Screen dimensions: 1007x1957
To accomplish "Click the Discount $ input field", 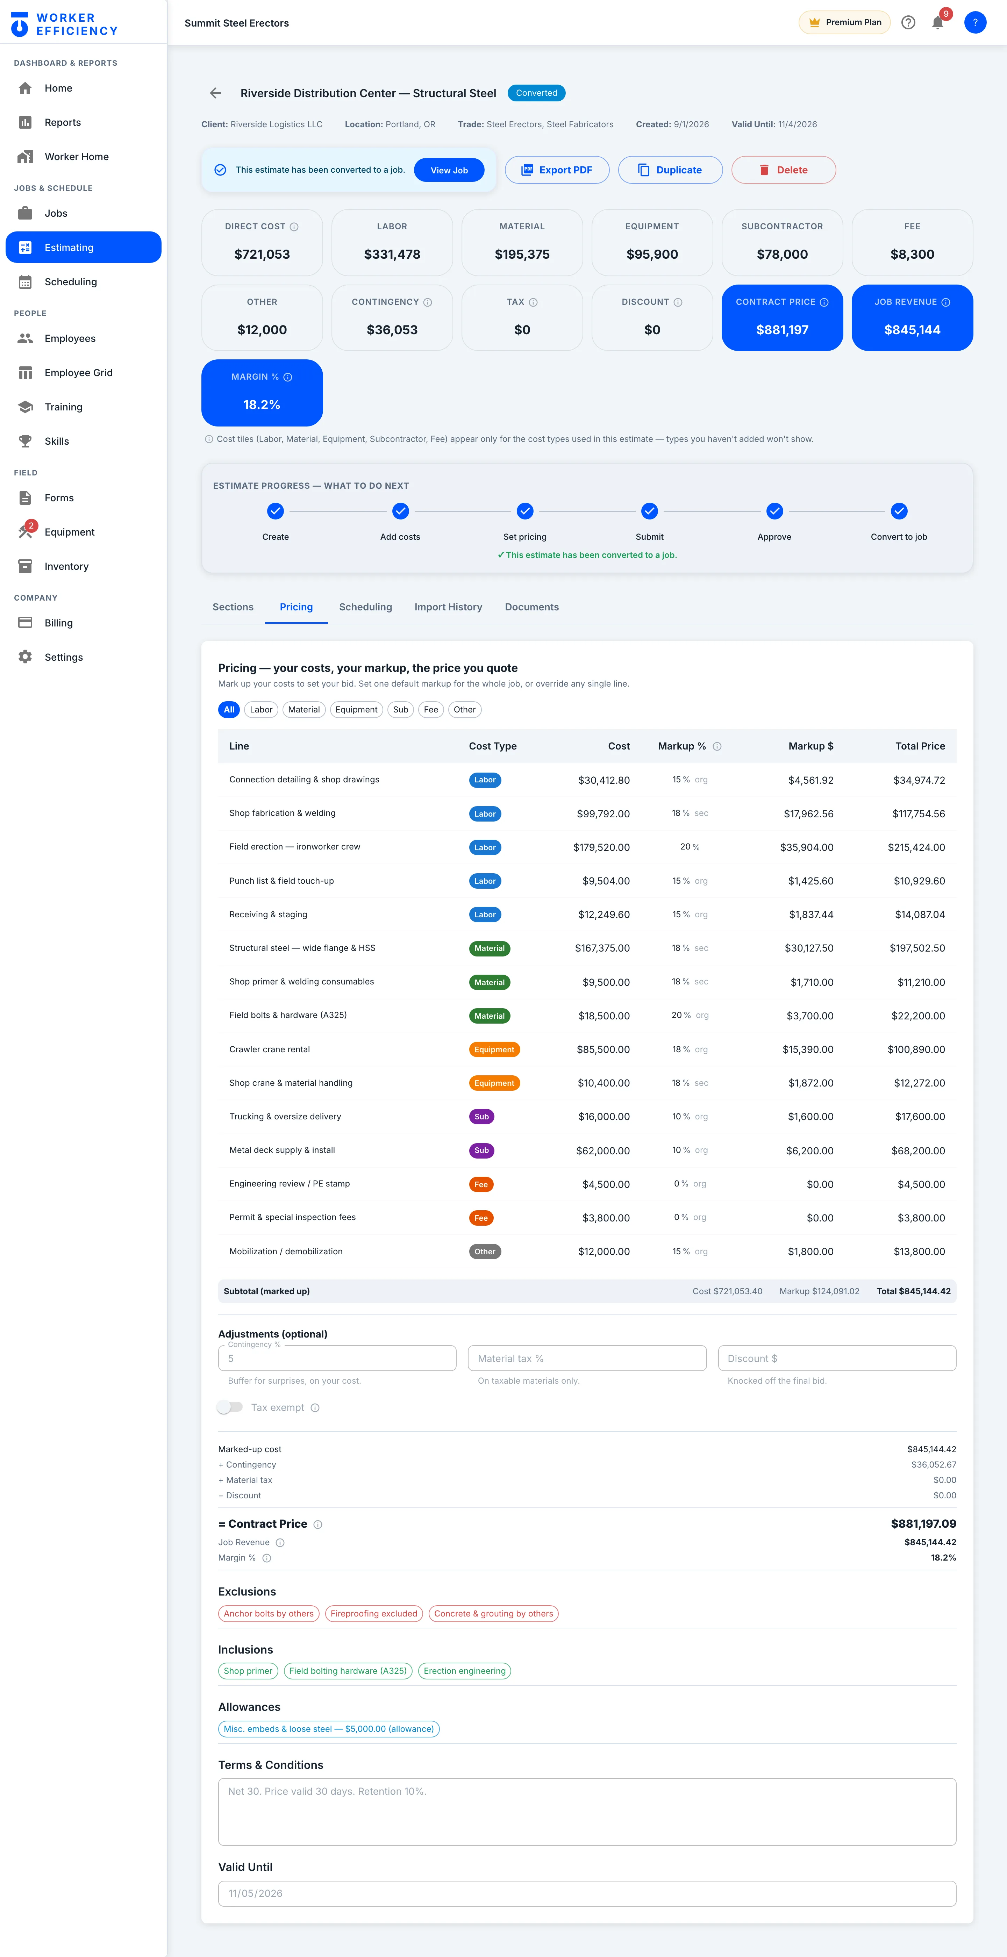I will (x=837, y=1359).
